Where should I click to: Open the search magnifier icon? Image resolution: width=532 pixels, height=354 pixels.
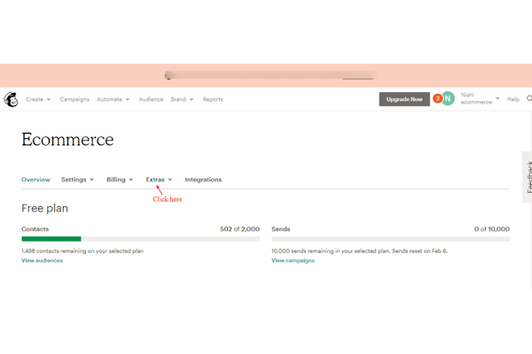click(x=528, y=99)
